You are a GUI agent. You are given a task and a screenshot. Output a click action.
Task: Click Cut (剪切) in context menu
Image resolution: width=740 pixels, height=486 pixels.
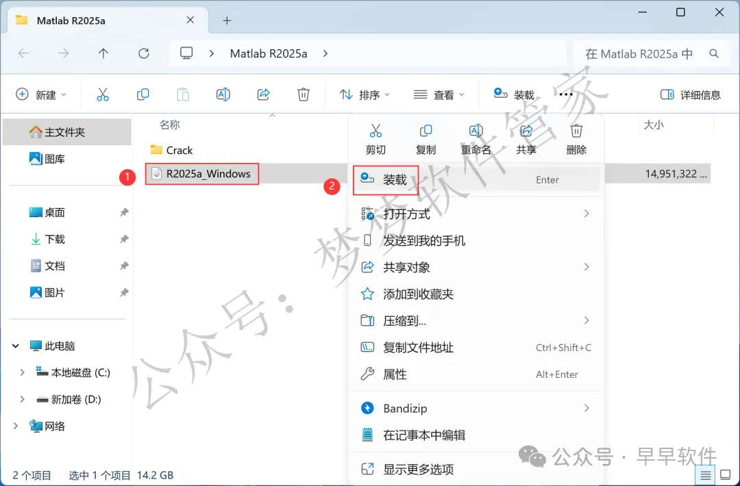[x=375, y=140]
